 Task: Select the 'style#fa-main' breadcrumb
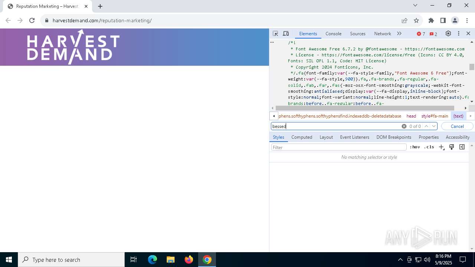point(435,116)
